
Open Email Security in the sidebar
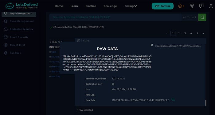click(19, 37)
